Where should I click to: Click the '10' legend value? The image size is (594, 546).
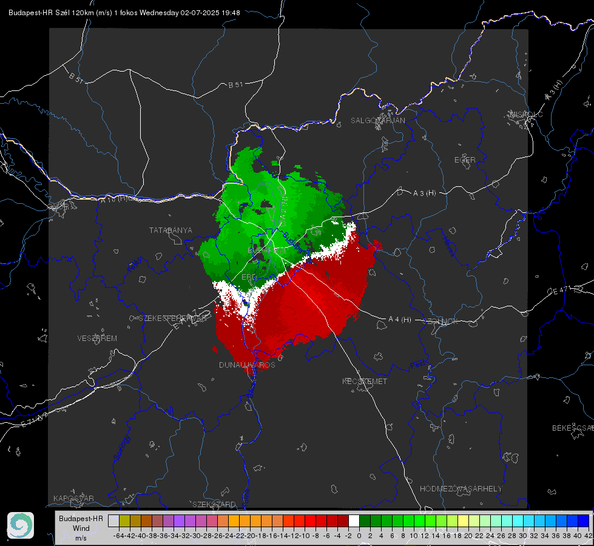pos(414,536)
